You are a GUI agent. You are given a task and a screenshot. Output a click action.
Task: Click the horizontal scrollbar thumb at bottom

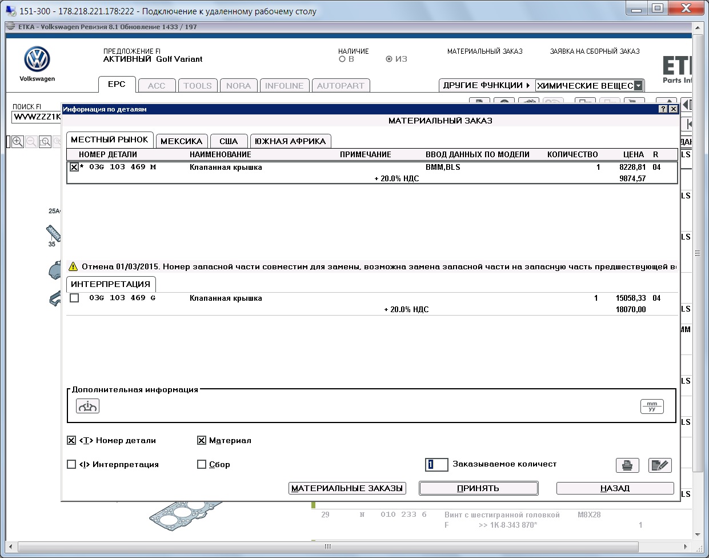(x=328, y=547)
